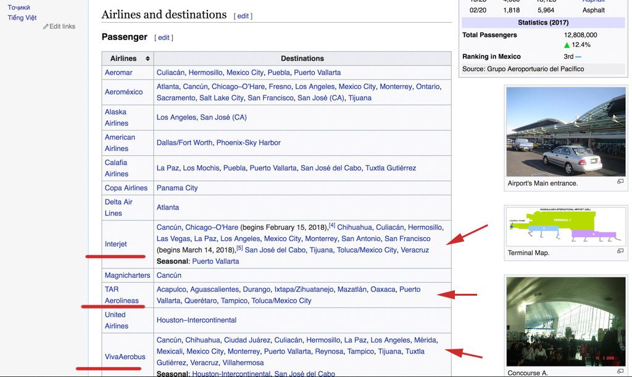Click Salt Lake City destination link
Viewport: 632px width, 377px height.
pos(222,98)
